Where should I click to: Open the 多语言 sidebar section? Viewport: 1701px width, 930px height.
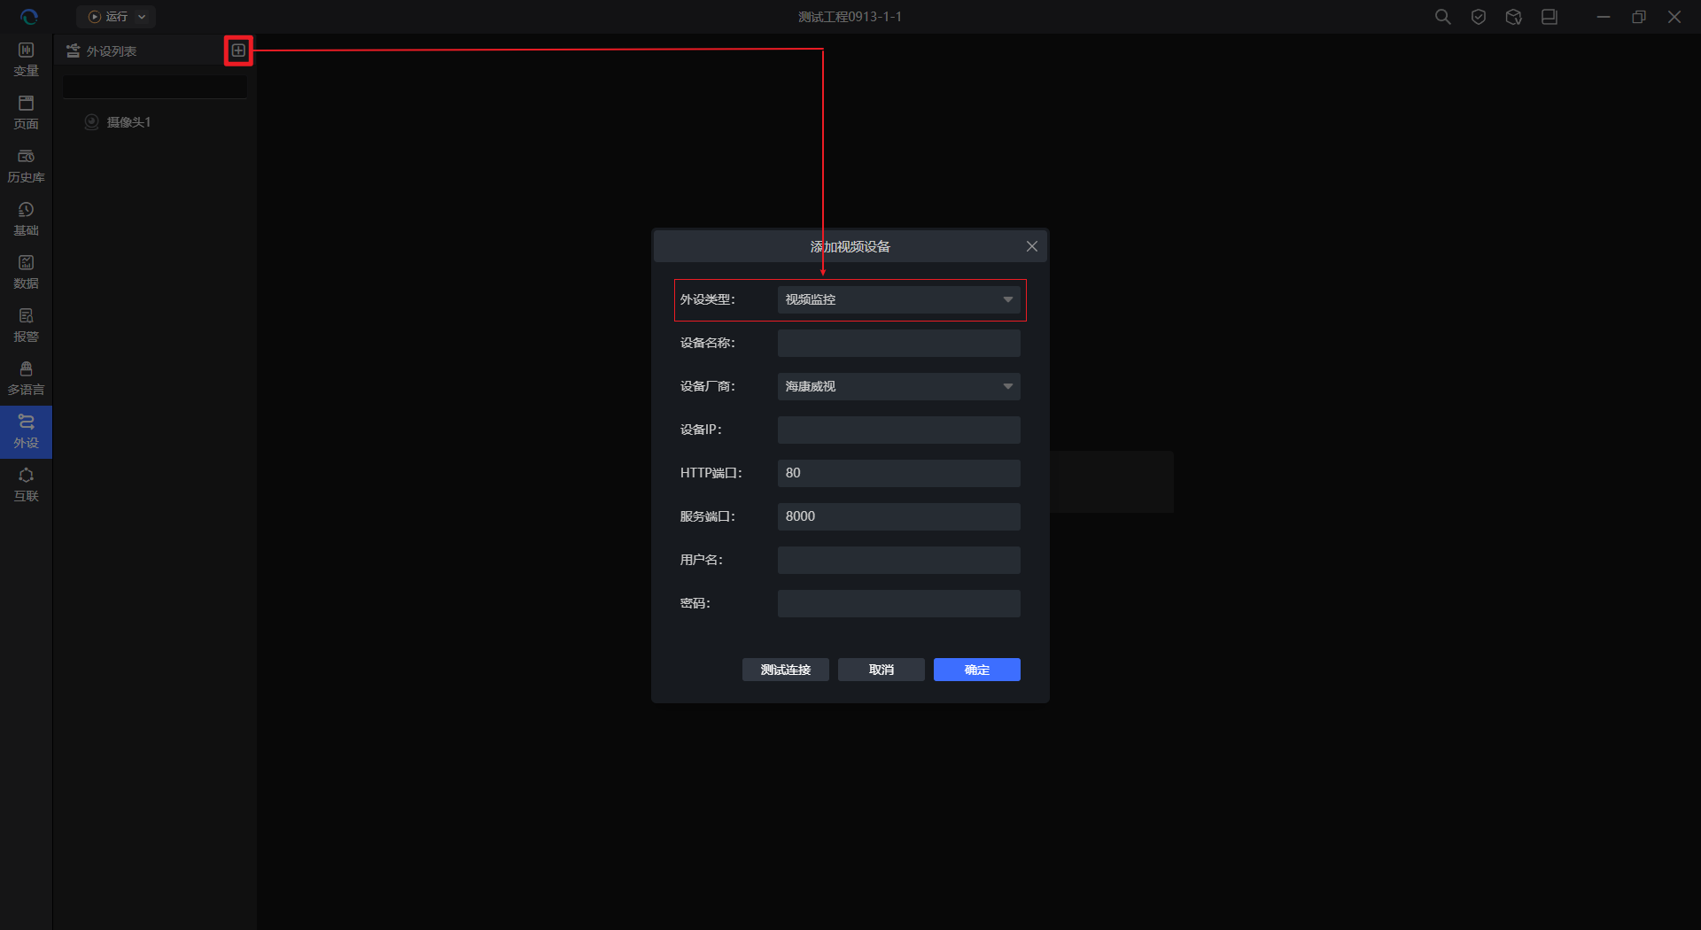point(26,378)
